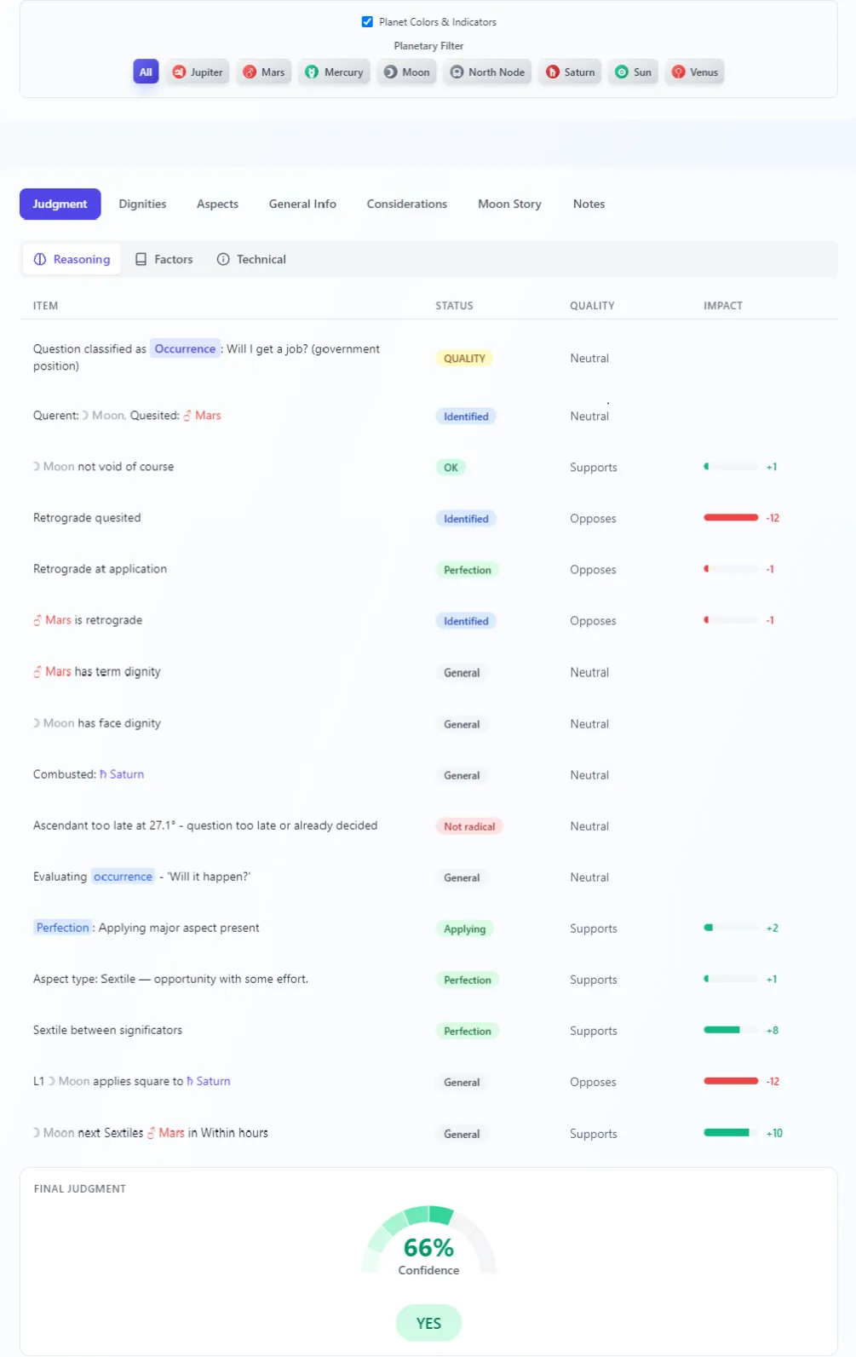This screenshot has height=1357, width=856.
Task: Open the Moon Story tab
Action: click(x=509, y=204)
